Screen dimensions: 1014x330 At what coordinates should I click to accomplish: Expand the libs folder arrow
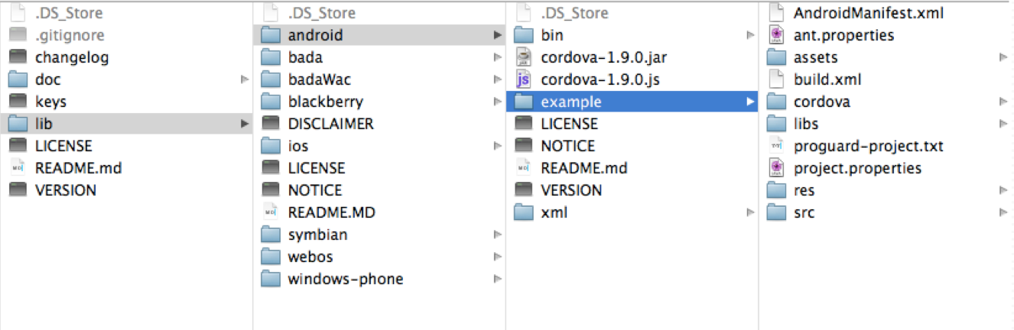pos(1003,124)
